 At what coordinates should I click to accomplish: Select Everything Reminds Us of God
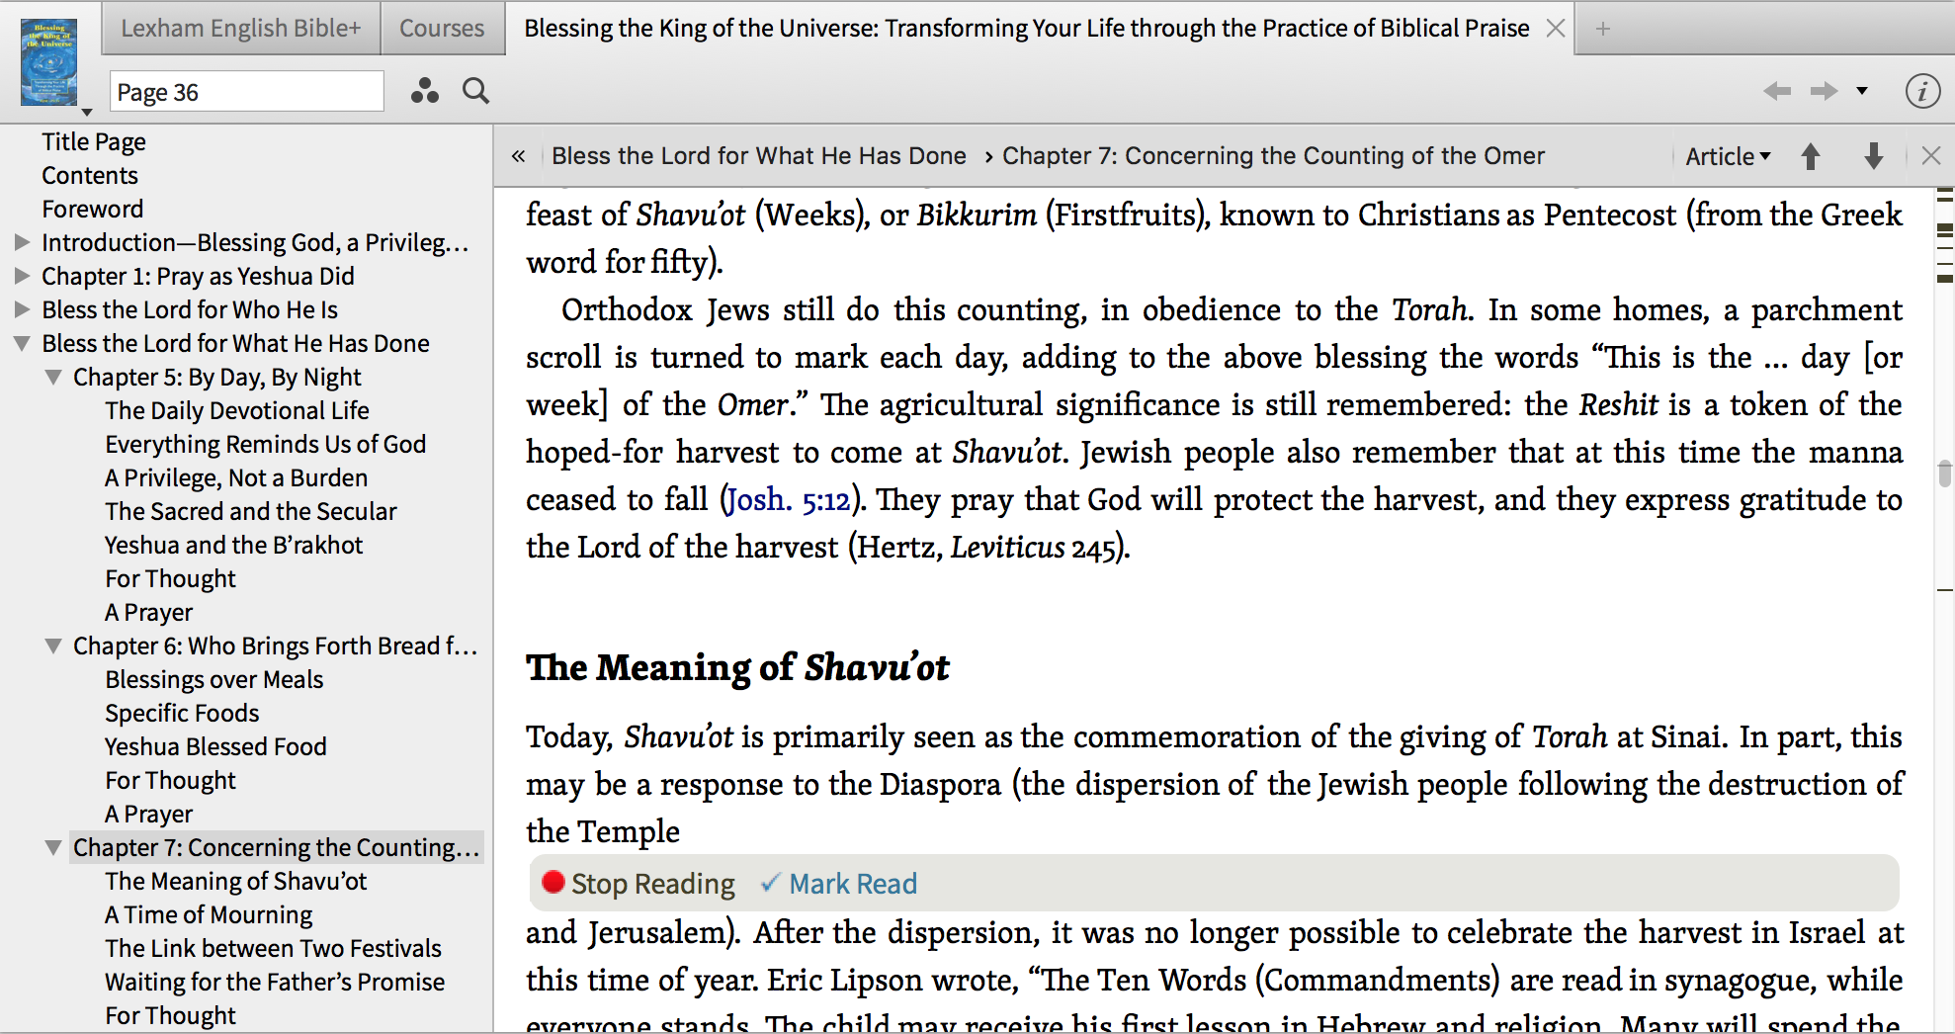point(266,444)
